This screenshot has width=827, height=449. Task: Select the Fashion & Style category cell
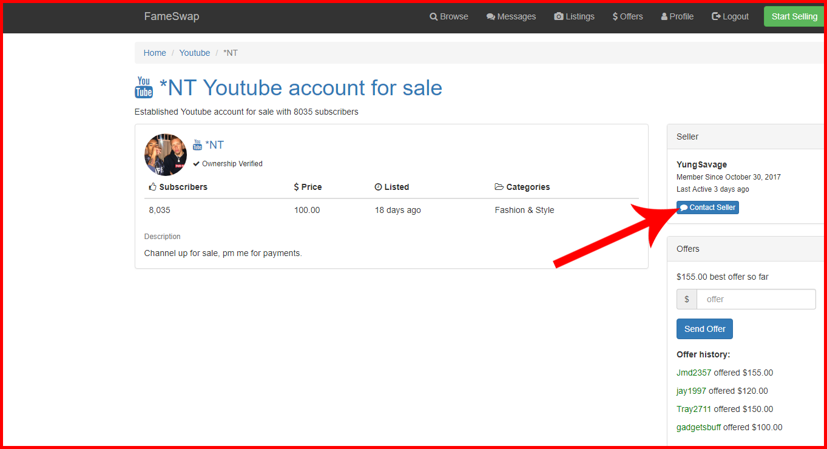pos(524,210)
